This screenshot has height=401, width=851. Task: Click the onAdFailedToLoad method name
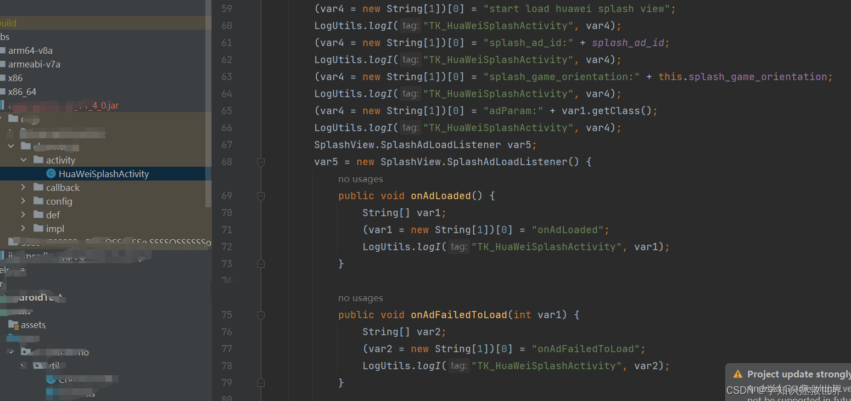pos(459,315)
